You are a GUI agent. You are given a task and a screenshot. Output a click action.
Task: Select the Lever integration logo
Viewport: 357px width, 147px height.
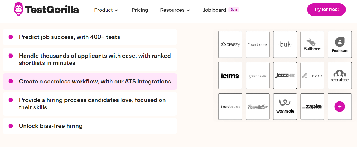(312, 76)
